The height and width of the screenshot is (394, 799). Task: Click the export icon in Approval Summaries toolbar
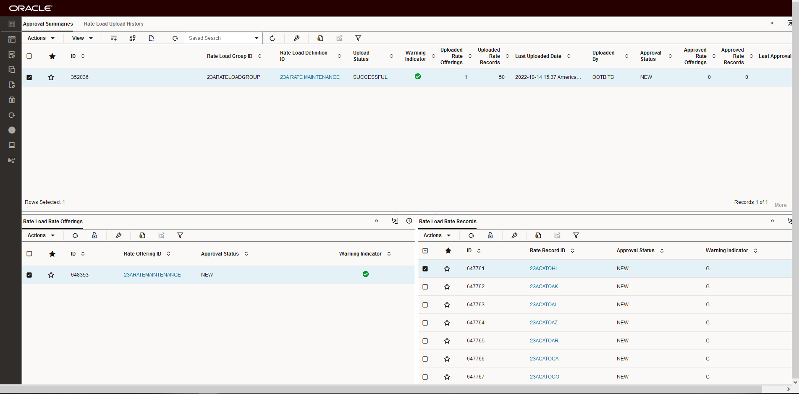coord(320,38)
